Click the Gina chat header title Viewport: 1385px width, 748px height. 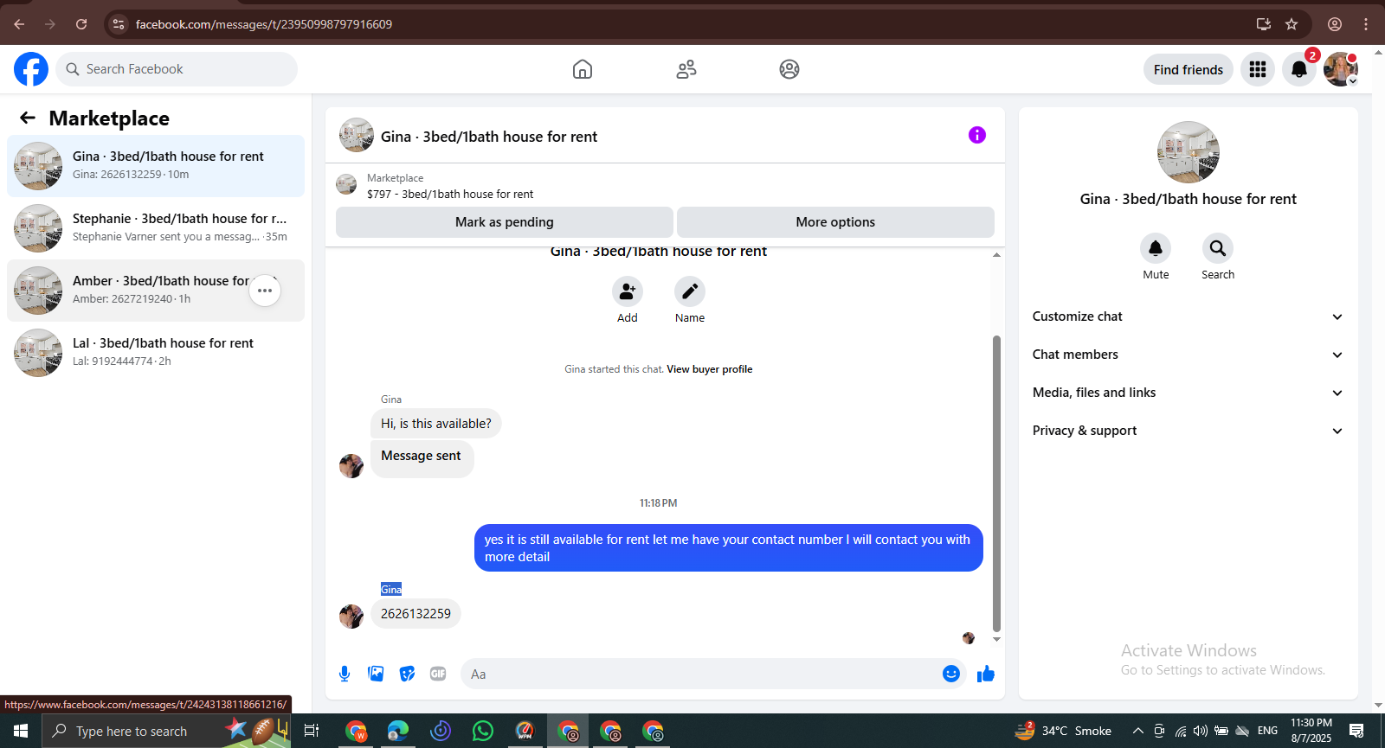pyautogui.click(x=489, y=137)
